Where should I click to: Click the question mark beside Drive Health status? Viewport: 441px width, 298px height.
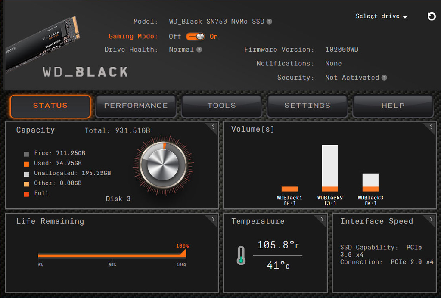pyautogui.click(x=198, y=50)
